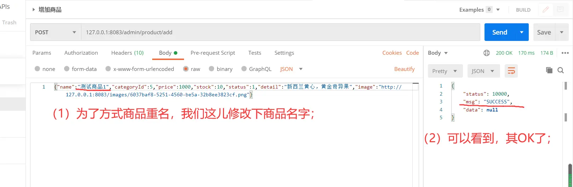
Task: Click the search magnifier icon in response
Action: tap(561, 70)
